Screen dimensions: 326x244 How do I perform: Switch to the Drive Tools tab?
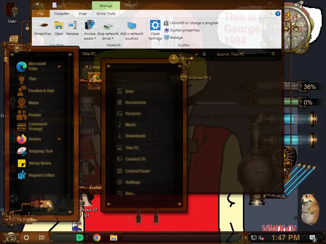coord(106,13)
